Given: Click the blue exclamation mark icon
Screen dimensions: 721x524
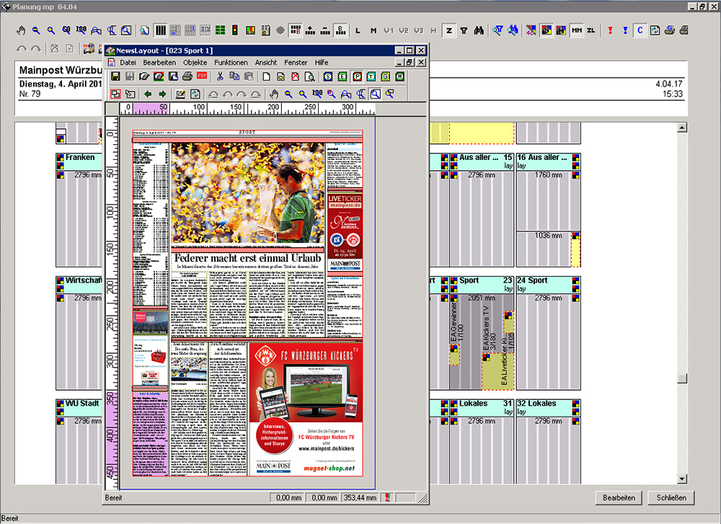Looking at the screenshot, I should click(625, 30).
